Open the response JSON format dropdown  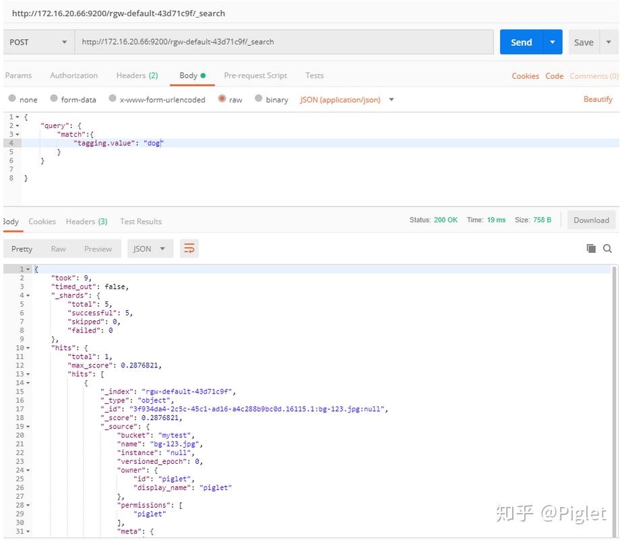pyautogui.click(x=150, y=249)
